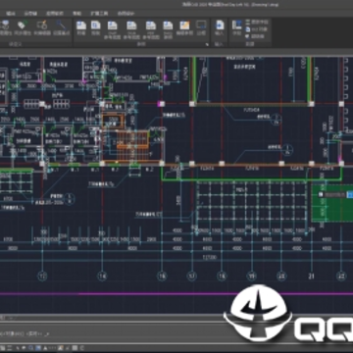Click grid axis bubble 14

pos(102,277)
